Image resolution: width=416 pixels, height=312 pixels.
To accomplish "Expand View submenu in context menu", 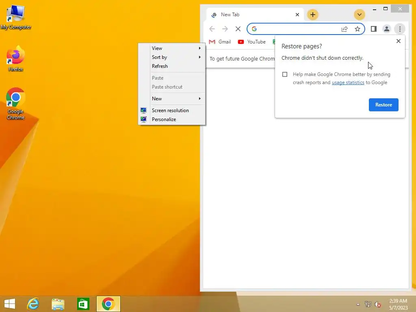I will [x=172, y=48].
